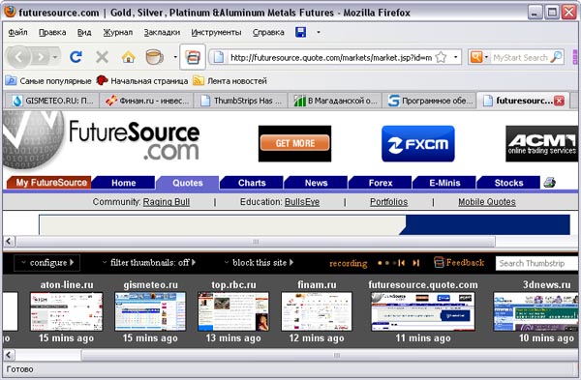This screenshot has width=581, height=380.
Task: Skip to previous recording in ThumbStrips
Action: click(401, 263)
